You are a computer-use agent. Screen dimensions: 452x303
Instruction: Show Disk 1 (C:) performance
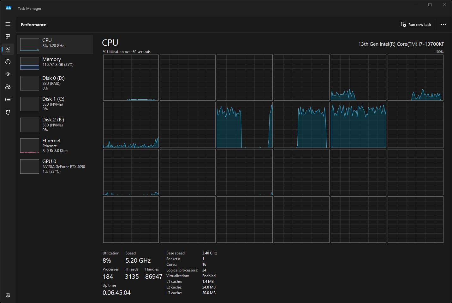click(55, 104)
